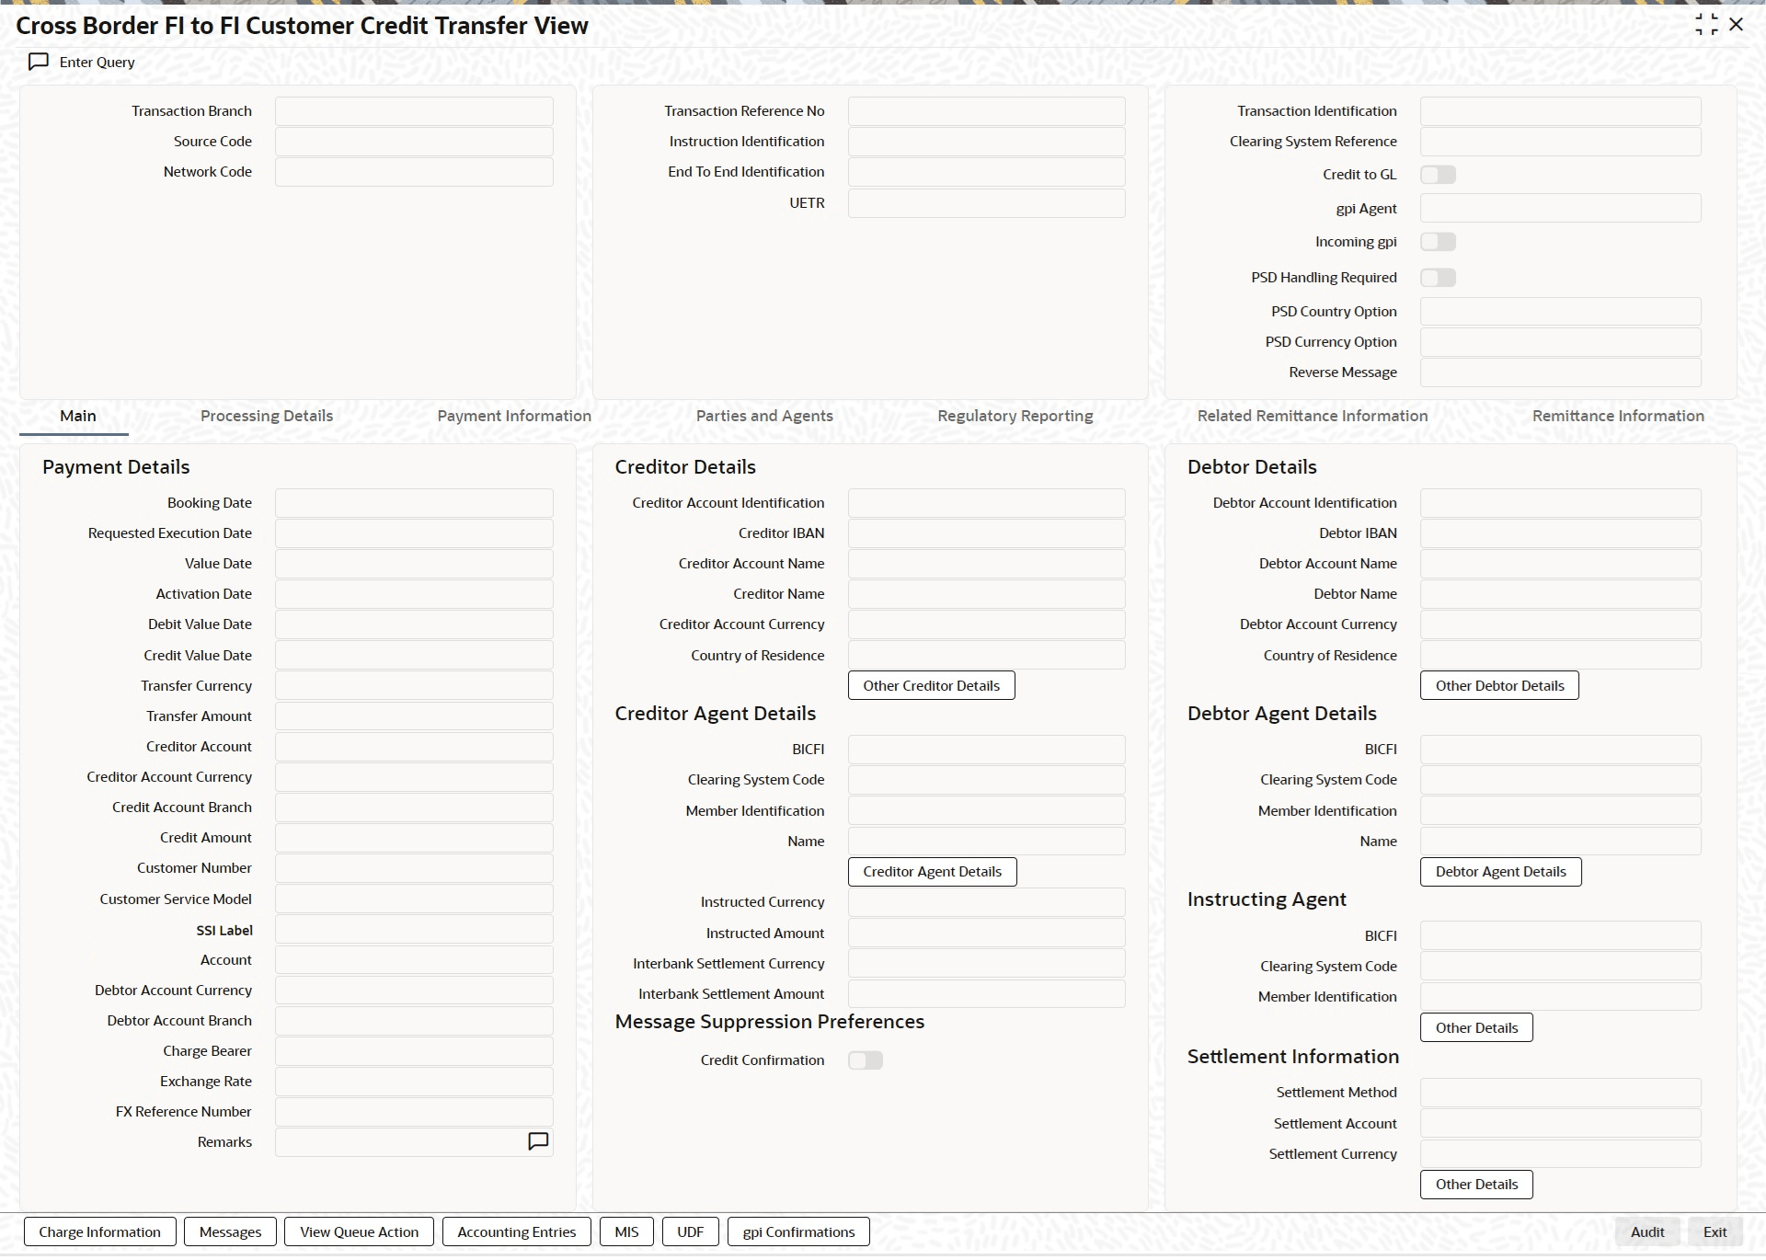
Task: Click the Audit button
Action: tap(1646, 1232)
